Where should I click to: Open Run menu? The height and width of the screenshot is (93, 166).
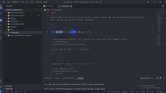pyautogui.click(x=32, y=2)
